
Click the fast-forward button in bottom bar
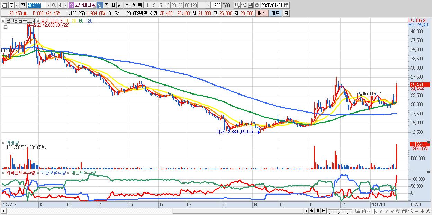(323, 211)
